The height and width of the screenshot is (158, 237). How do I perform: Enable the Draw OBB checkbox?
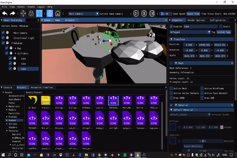202,98
